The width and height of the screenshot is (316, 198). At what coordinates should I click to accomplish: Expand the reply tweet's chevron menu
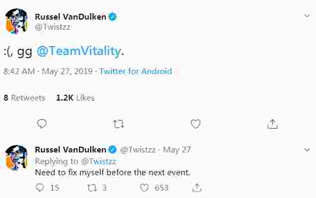pyautogui.click(x=307, y=150)
